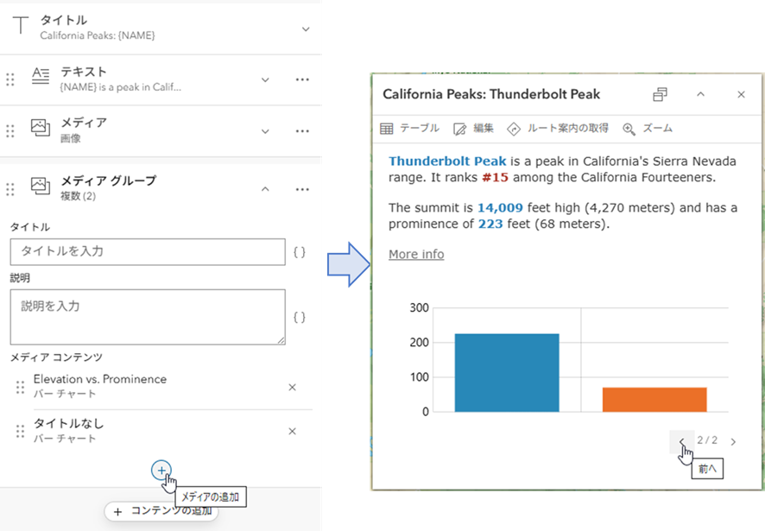Viewport: 765px width, 531px height.
Task: Open テキスト element more options menu
Action: (302, 79)
